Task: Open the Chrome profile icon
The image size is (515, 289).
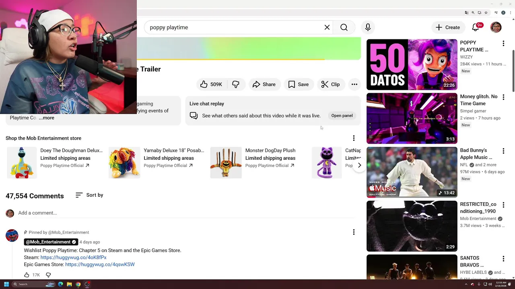Action: pos(503,13)
